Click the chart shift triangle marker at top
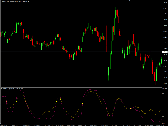Image resolution: width=168 pixels, height=126 pixels. (130, 1)
